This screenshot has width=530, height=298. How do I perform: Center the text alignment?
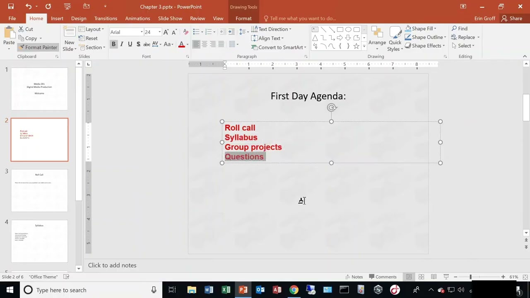tap(205, 44)
